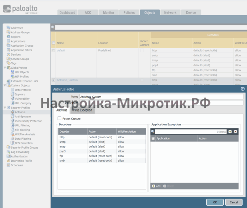Click the Application Groups icon
Screen dimensions: 247x208
click(x=8, y=45)
